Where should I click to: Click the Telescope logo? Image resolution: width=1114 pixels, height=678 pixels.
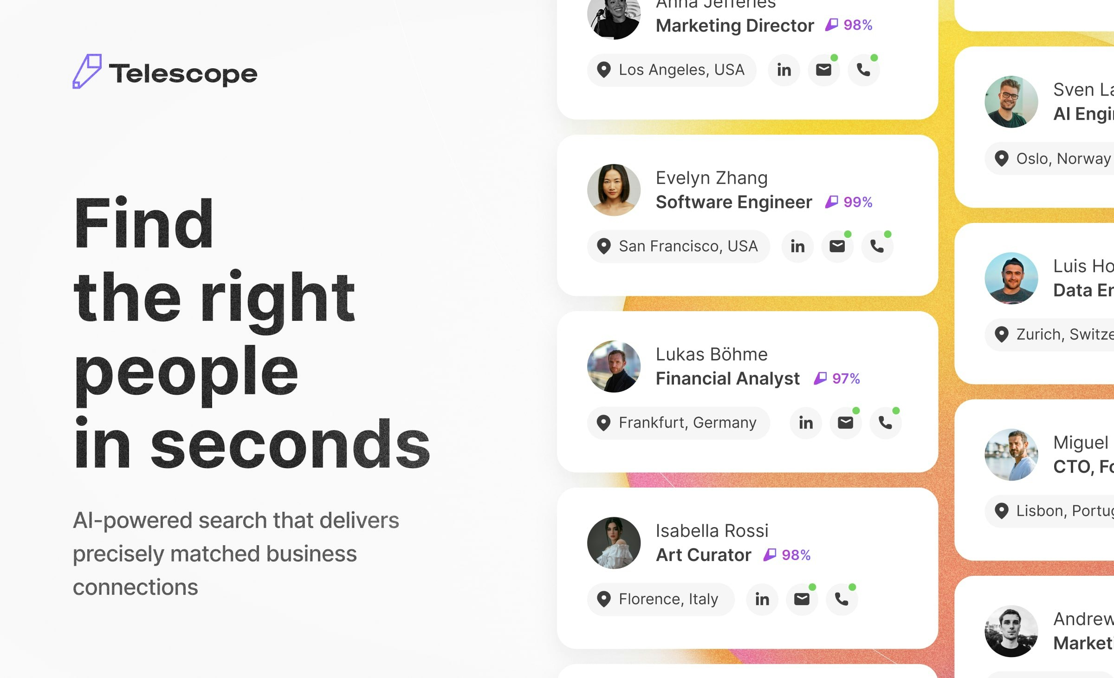[x=165, y=72]
